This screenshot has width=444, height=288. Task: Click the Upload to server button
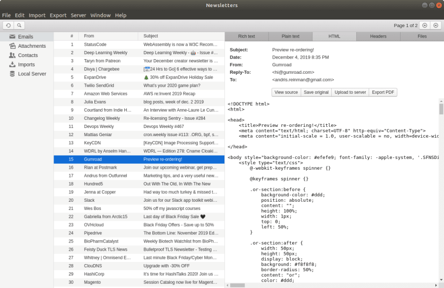coord(350,92)
